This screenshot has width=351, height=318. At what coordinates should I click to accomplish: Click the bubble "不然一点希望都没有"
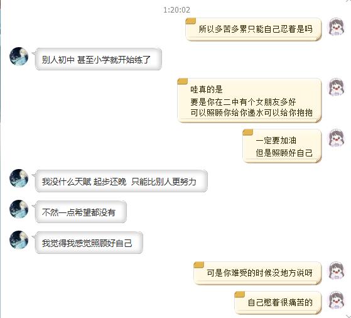[81, 212]
